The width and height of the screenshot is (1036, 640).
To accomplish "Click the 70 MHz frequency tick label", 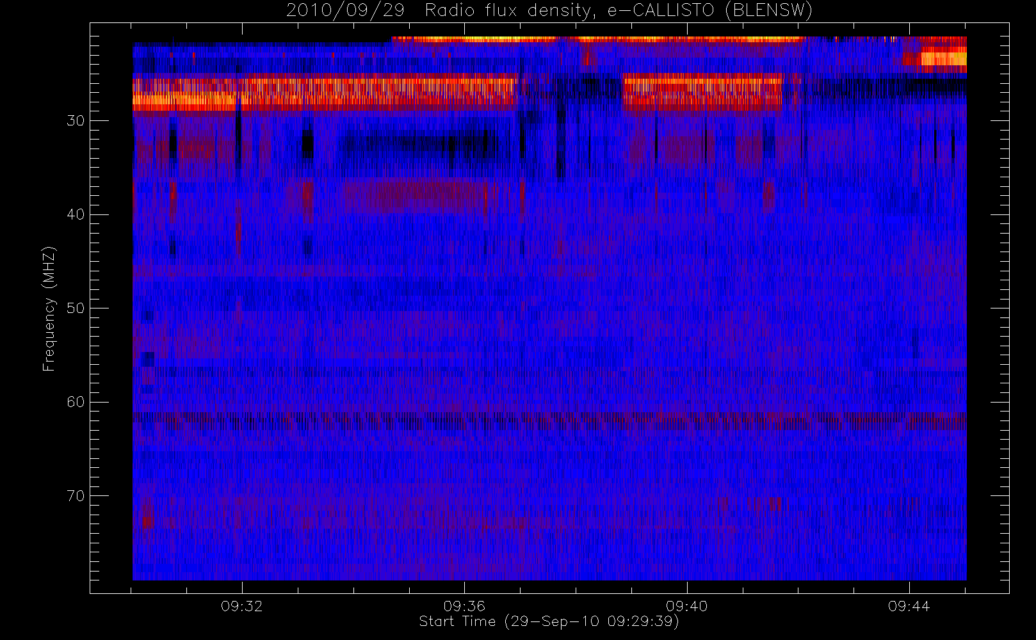I will [x=76, y=496].
